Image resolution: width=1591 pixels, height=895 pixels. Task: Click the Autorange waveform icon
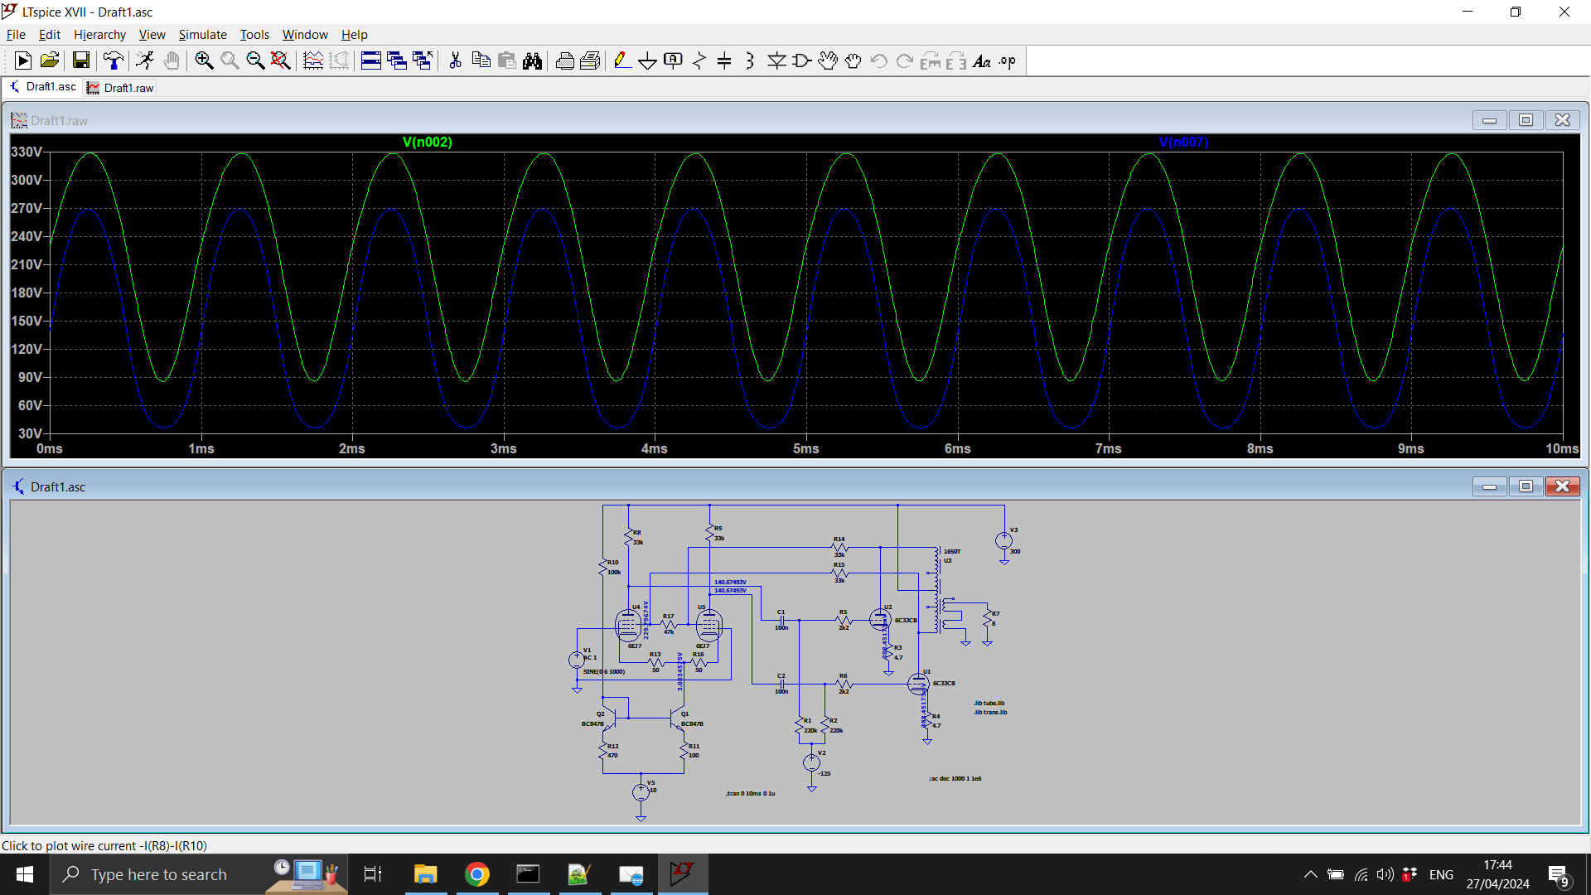coord(313,60)
